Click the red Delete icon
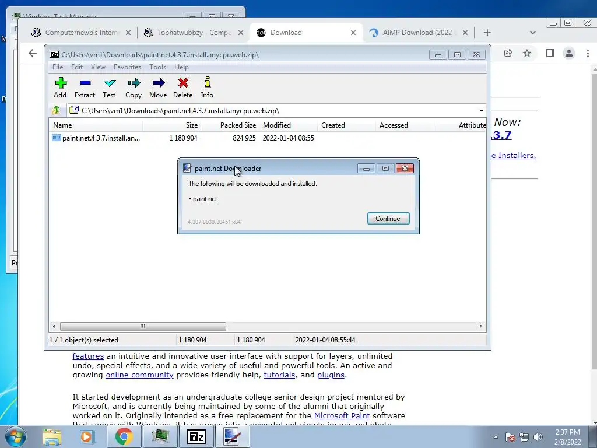Viewport: 597px width, 448px height. (x=182, y=88)
